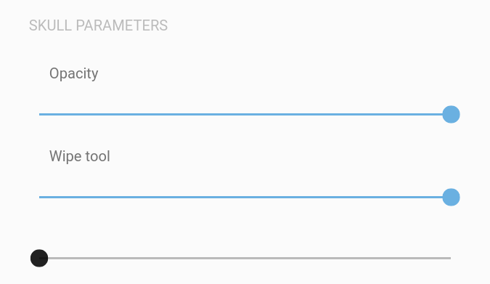Set the Wipe tool slider to its midpoint

(245, 198)
